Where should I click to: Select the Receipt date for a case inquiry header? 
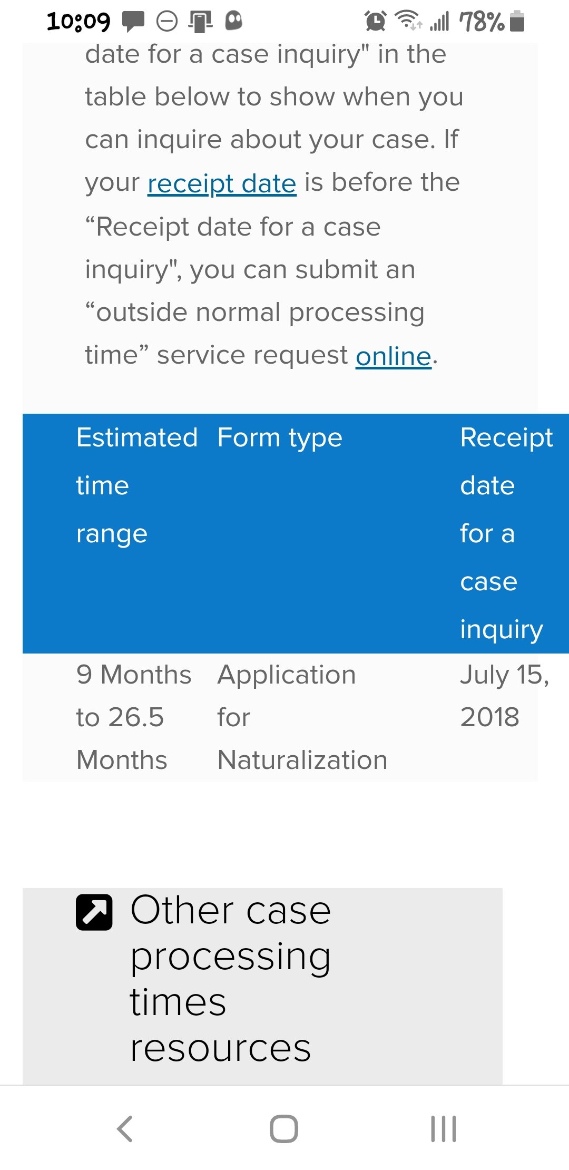(506, 533)
